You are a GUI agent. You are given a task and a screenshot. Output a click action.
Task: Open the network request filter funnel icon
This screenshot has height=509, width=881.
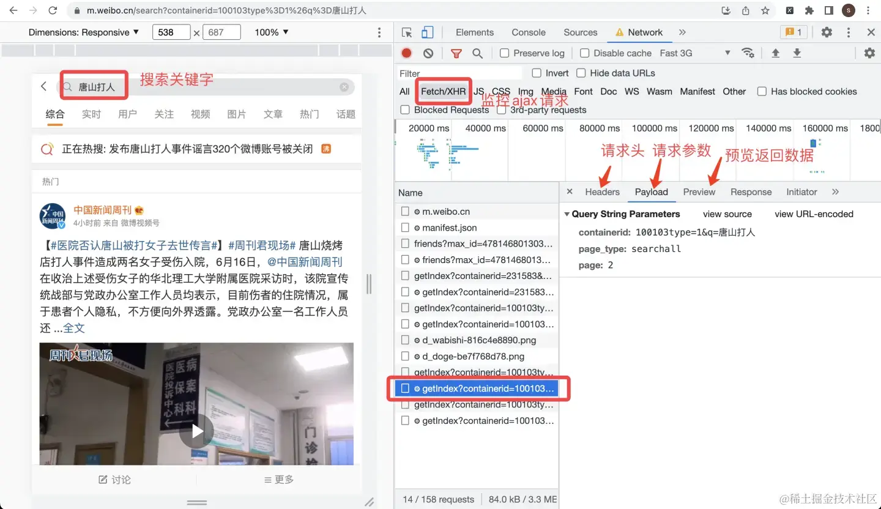point(456,53)
